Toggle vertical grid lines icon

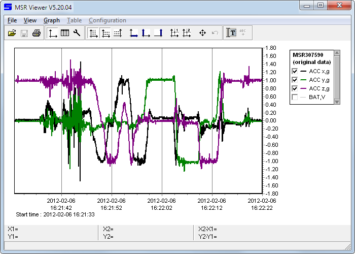point(93,33)
